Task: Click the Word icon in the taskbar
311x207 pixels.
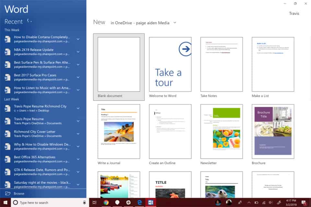Action: coord(151,202)
